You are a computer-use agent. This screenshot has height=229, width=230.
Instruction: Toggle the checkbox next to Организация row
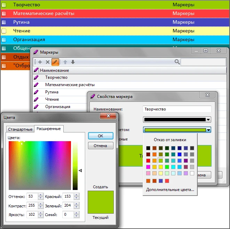4,40
